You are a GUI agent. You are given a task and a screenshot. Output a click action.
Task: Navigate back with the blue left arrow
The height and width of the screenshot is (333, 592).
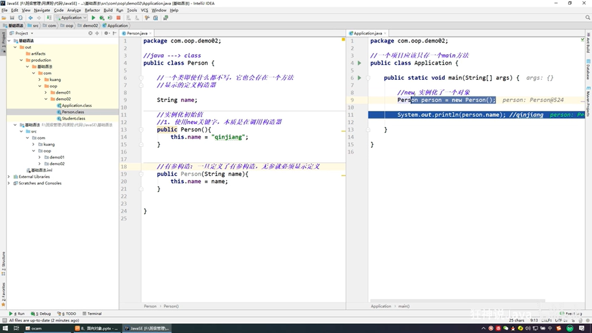pos(31,18)
